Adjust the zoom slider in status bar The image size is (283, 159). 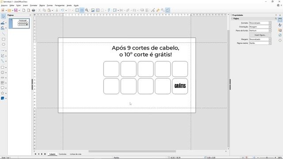267,158
